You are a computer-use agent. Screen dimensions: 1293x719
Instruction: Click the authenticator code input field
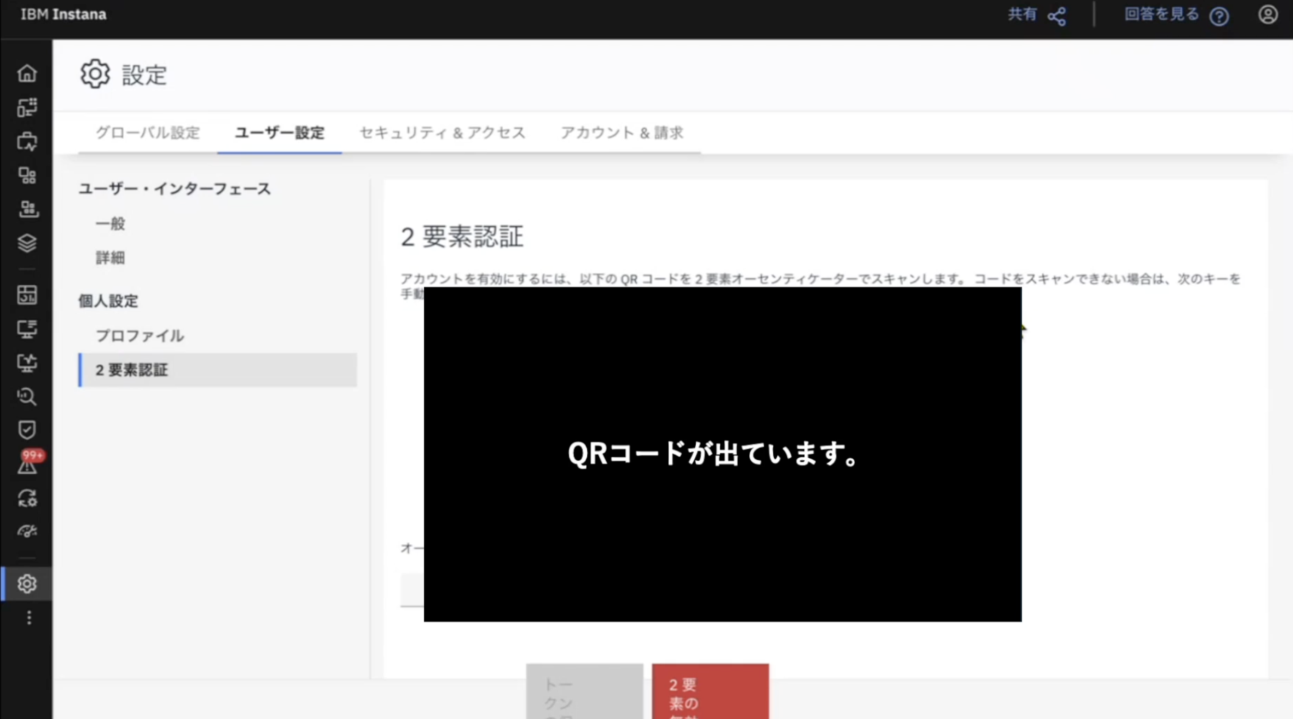413,590
